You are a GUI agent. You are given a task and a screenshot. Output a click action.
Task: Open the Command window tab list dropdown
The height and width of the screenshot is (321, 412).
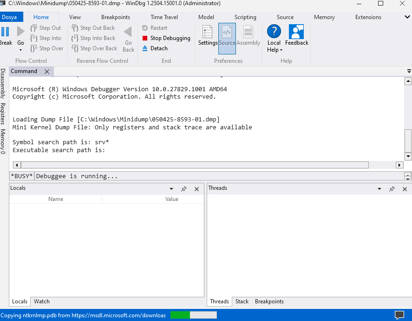pyautogui.click(x=409, y=71)
